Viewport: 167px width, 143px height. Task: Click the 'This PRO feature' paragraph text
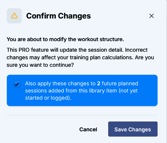(x=80, y=57)
